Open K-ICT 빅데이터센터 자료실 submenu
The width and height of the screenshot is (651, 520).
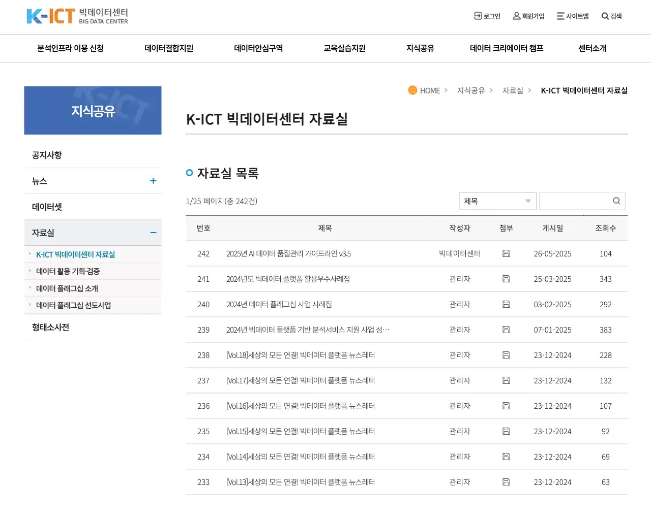point(75,254)
